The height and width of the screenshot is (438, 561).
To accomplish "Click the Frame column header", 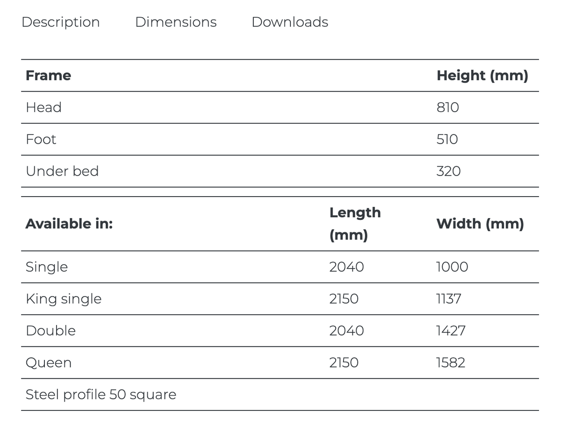I will (48, 75).
